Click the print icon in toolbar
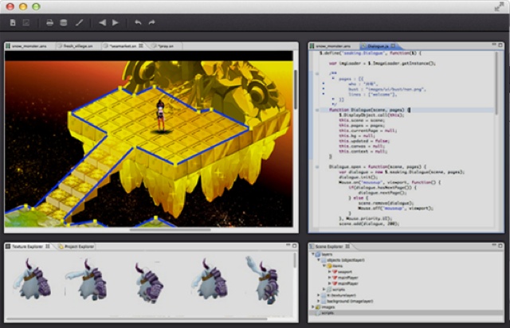The width and height of the screenshot is (510, 328). [x=49, y=23]
